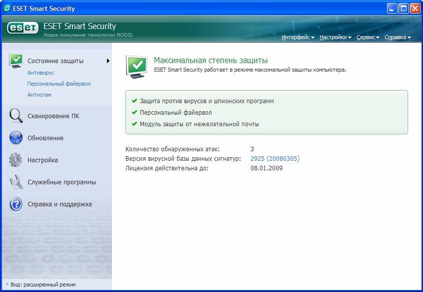Open Служебные программы section
Viewport: 423px width, 292px height.
62,182
